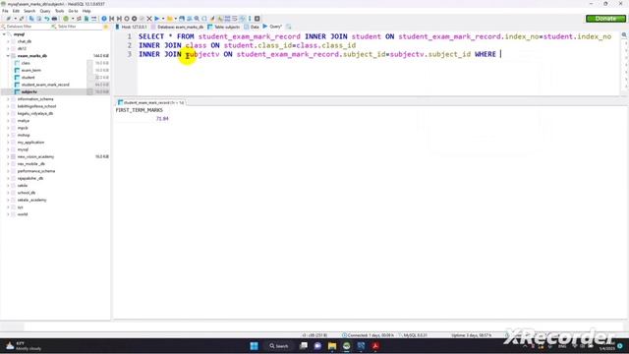Viewport: 629px width, 354px height.
Task: Click the Save SQL toolbar icon
Action: coord(182,19)
